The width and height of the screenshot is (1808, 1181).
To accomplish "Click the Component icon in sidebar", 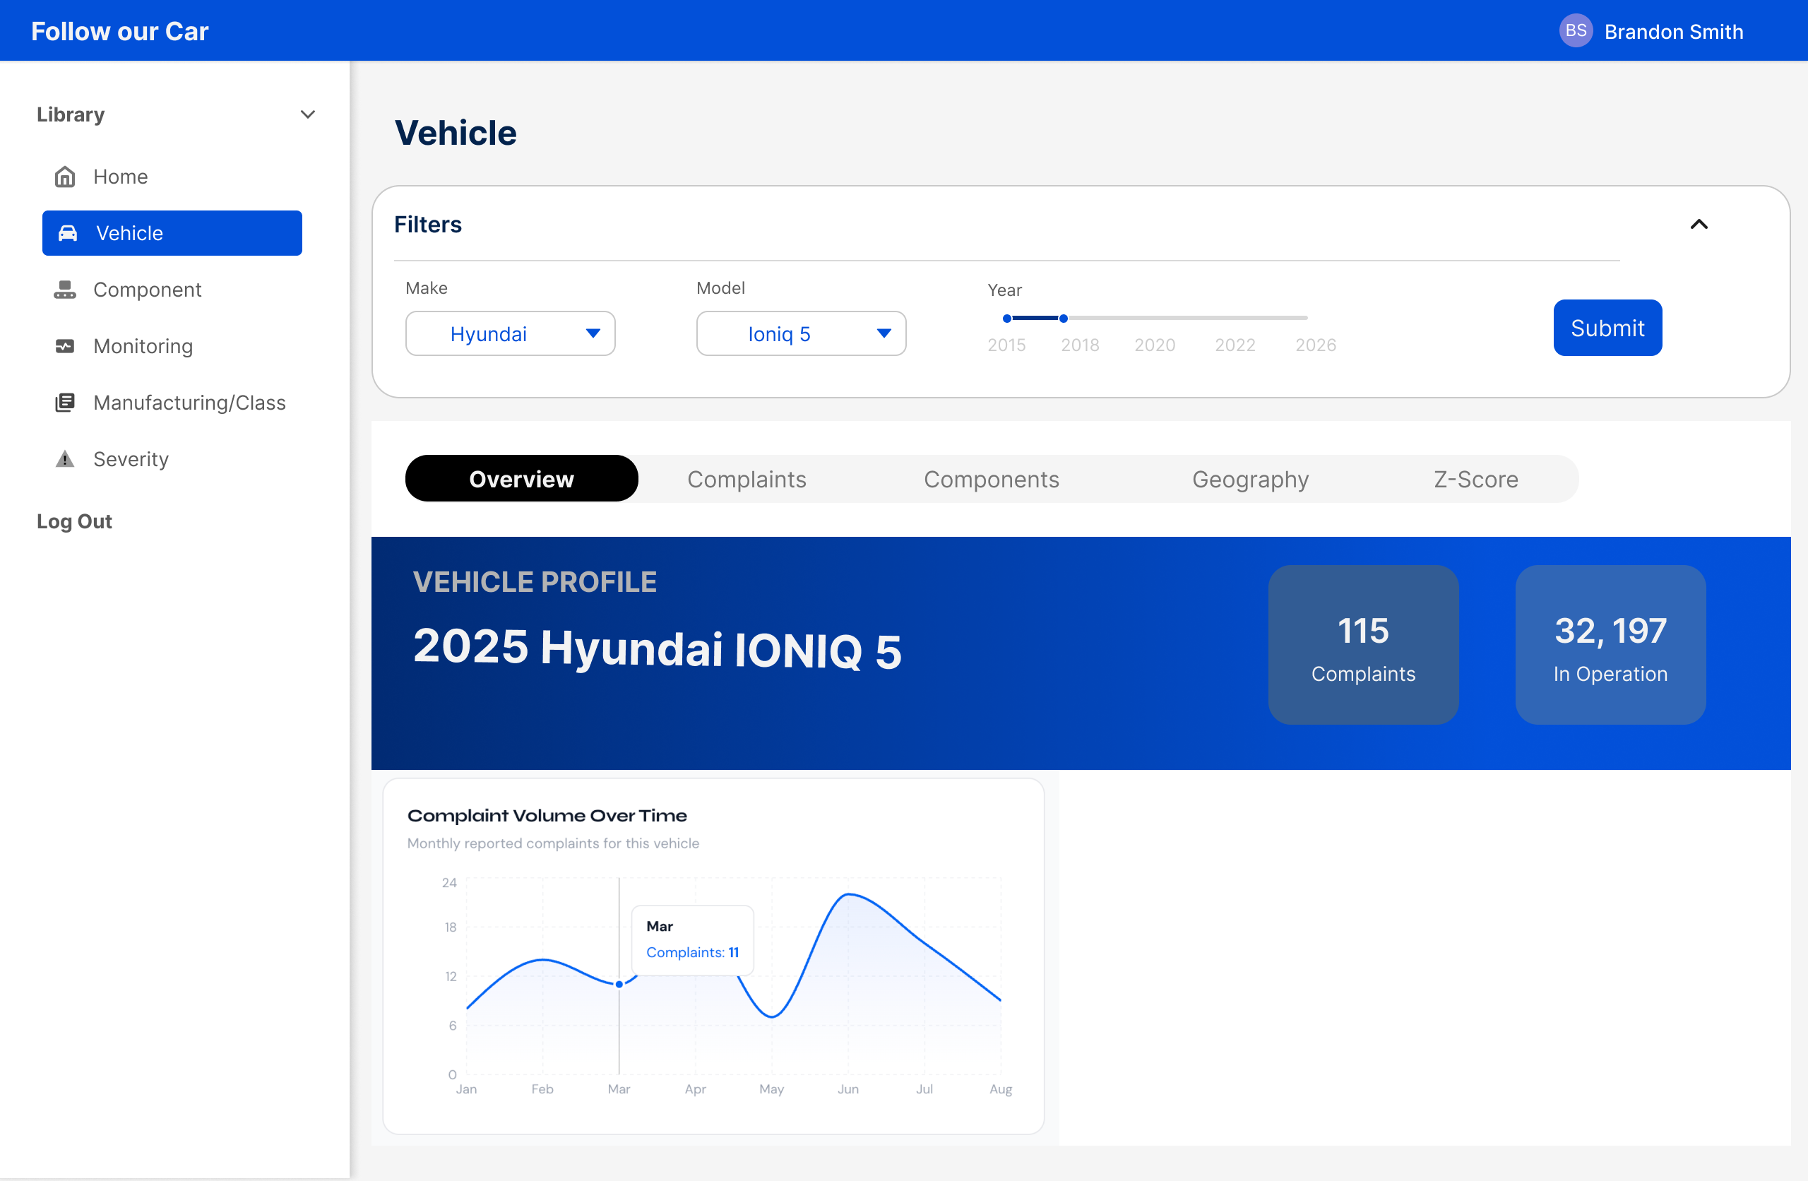I will click(x=66, y=290).
